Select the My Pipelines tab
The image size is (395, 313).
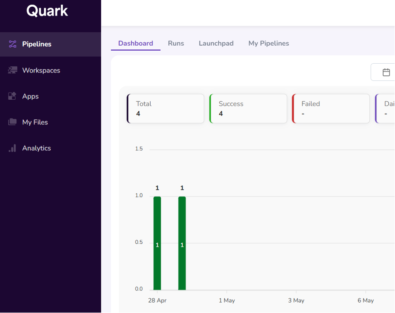(x=269, y=43)
